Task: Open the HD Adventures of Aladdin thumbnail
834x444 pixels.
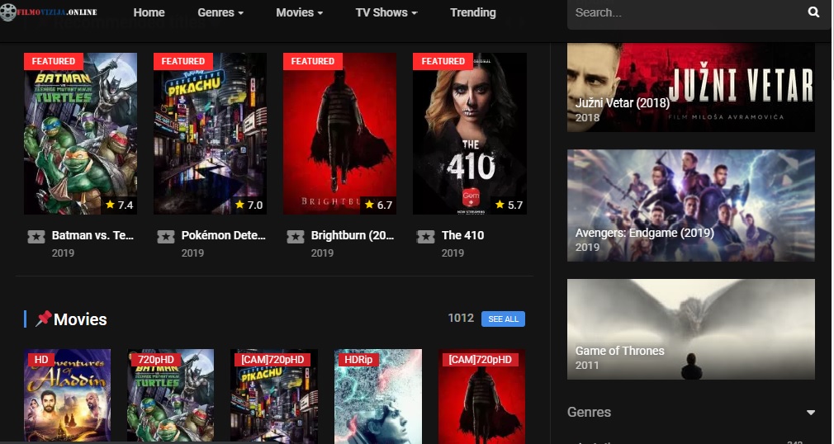Action: (x=68, y=395)
